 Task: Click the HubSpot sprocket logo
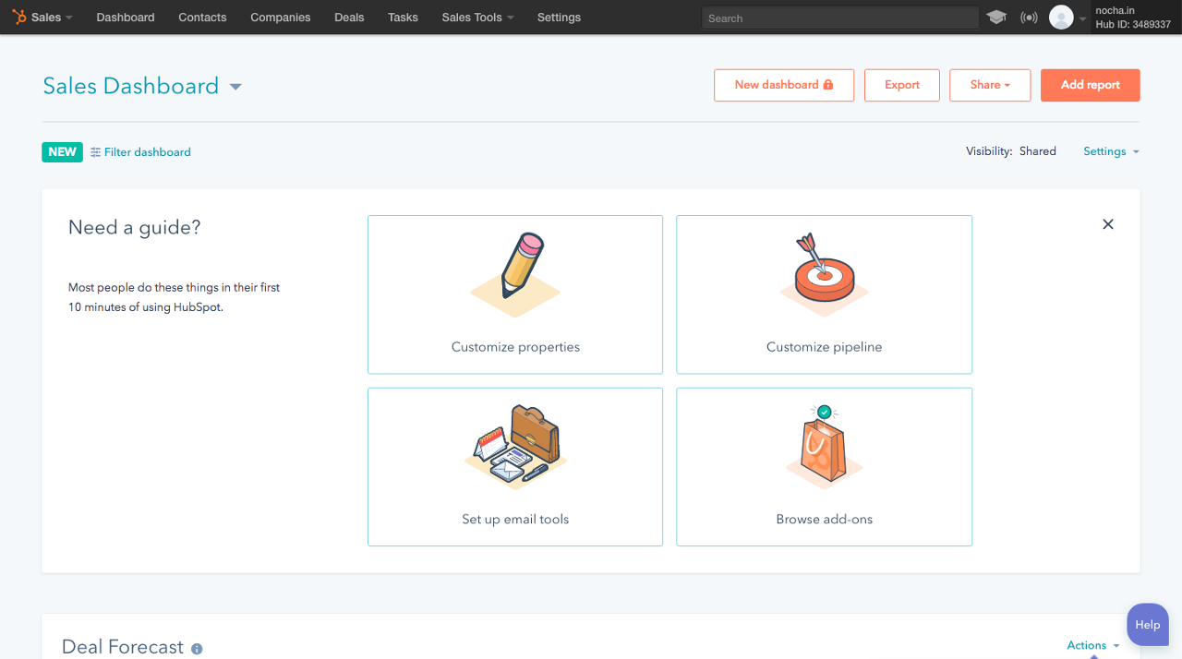(19, 17)
